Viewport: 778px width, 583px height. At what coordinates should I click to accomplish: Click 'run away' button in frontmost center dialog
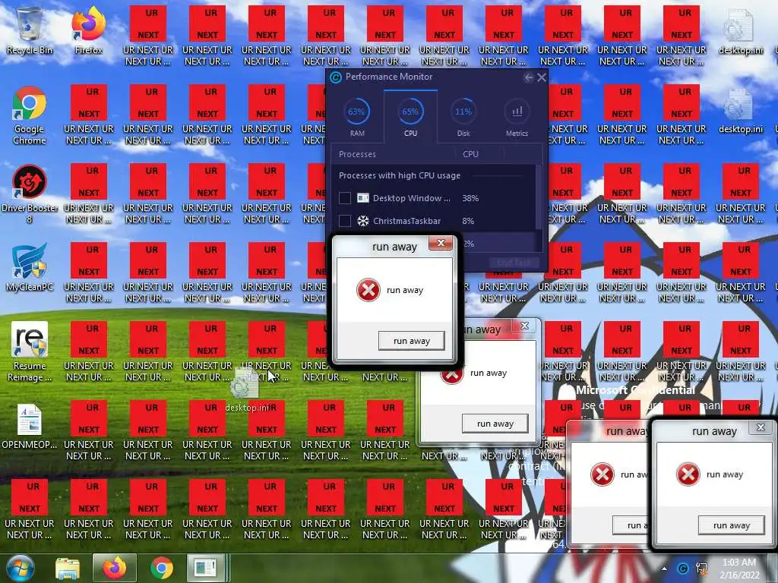click(x=411, y=341)
